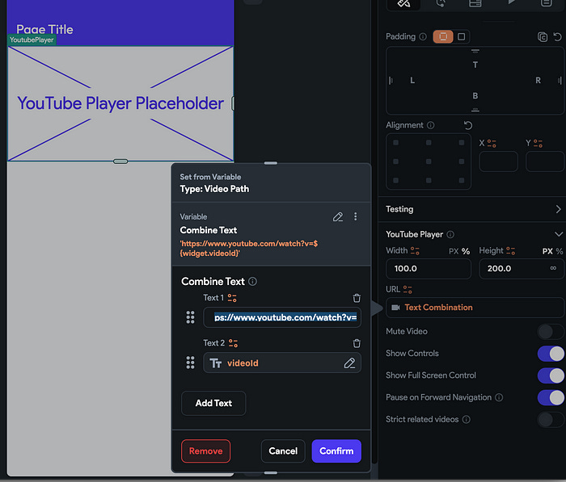Click the variable icon next to X
Image resolution: width=566 pixels, height=482 pixels.
(x=492, y=144)
